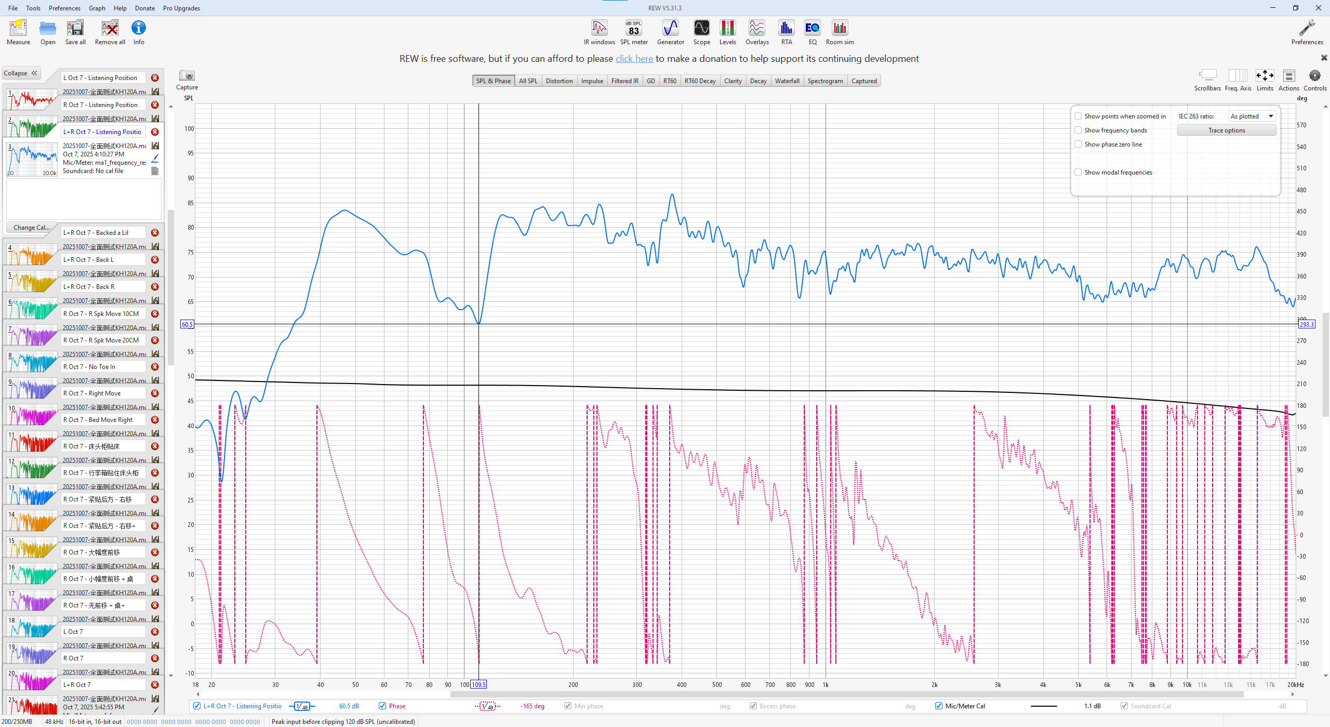
Task: Toggle the Phase trace checkbox
Action: 382,706
